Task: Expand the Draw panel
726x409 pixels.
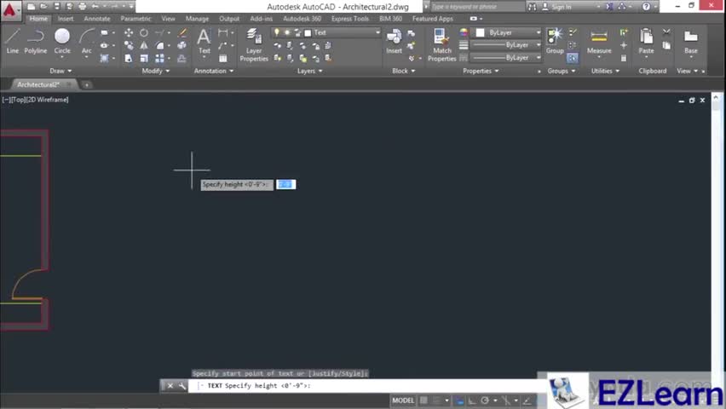Action: tap(60, 71)
